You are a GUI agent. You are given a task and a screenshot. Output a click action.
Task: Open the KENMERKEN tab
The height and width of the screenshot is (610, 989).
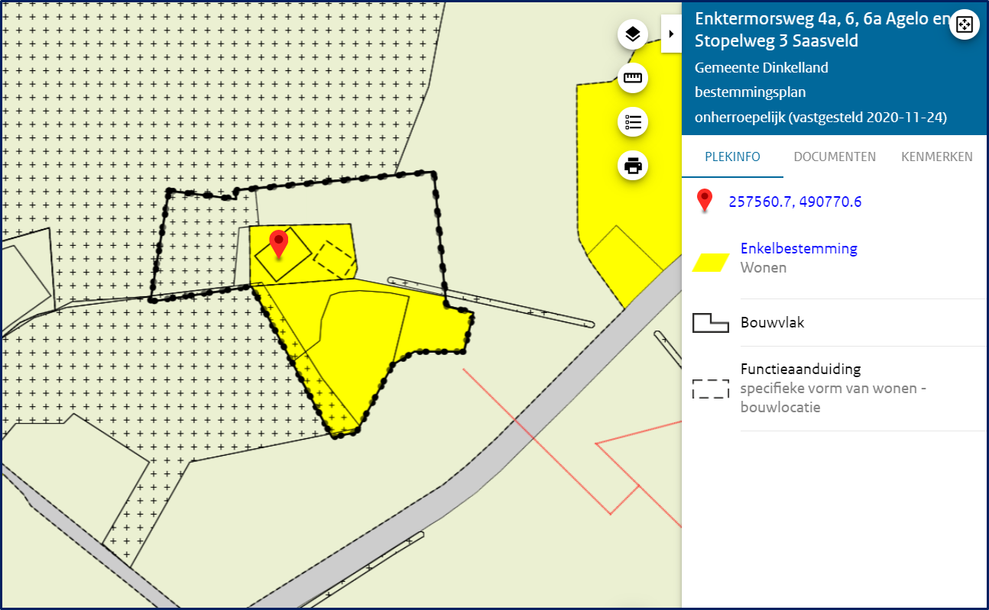937,157
